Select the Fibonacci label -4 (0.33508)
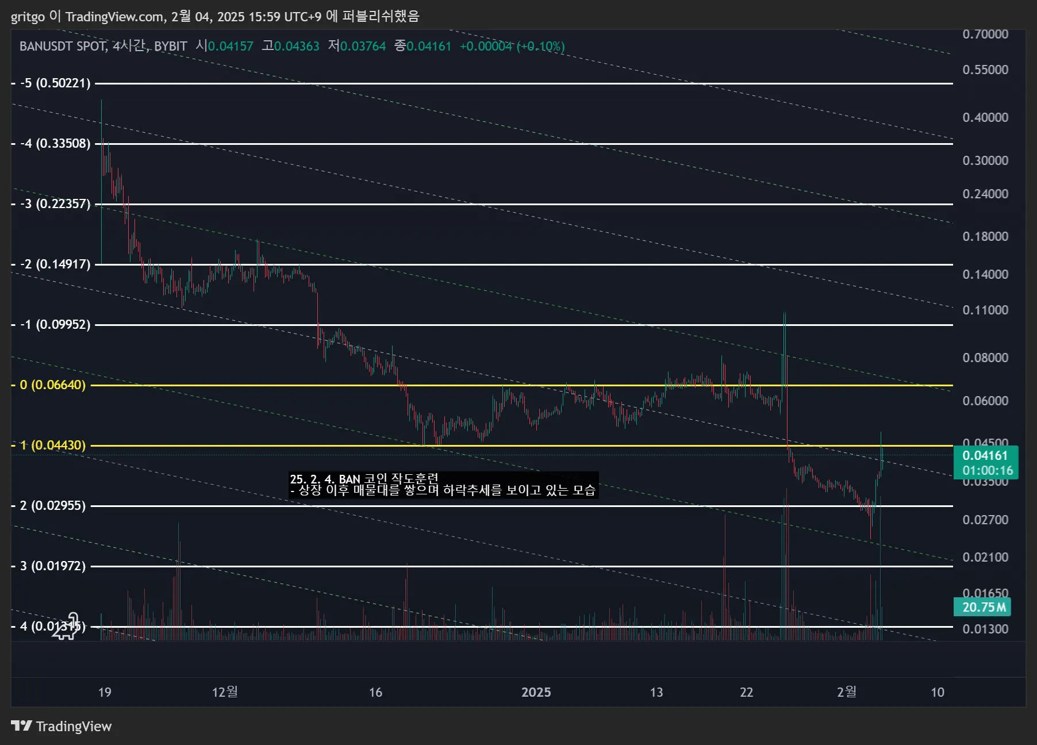The height and width of the screenshot is (745, 1037). tap(55, 143)
